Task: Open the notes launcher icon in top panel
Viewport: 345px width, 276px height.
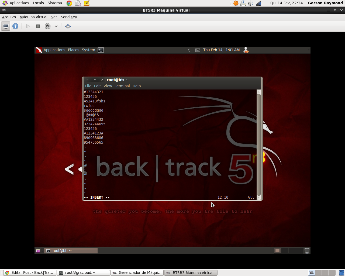Action: (x=87, y=3)
